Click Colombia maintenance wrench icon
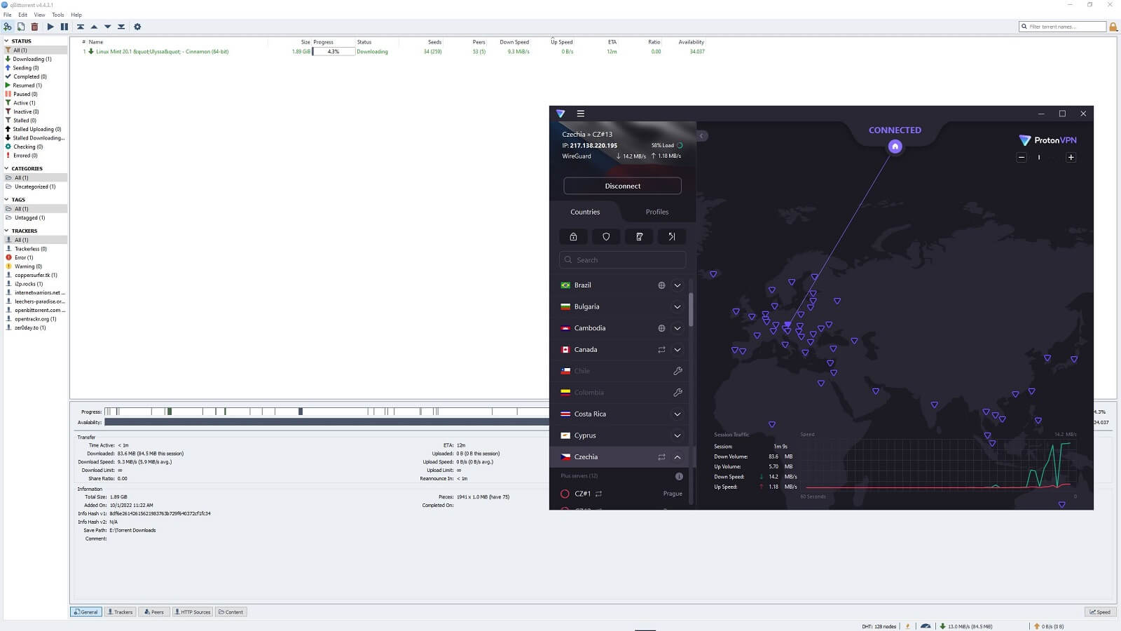 tap(678, 393)
